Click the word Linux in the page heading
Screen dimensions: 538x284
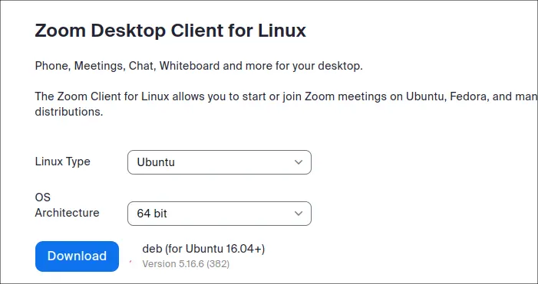pos(282,31)
